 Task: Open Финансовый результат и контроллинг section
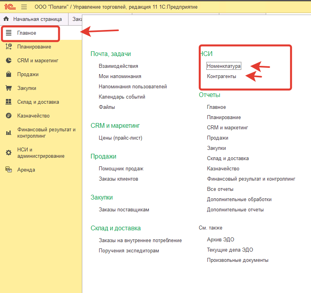pyautogui.click(x=46, y=133)
